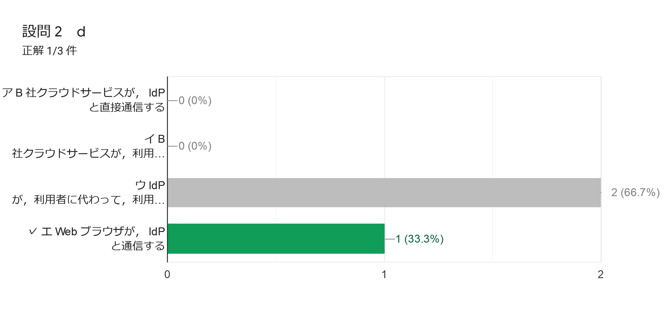The height and width of the screenshot is (317, 668).
Task: Click the empty plot area beside option ア
Action: [x=395, y=101]
